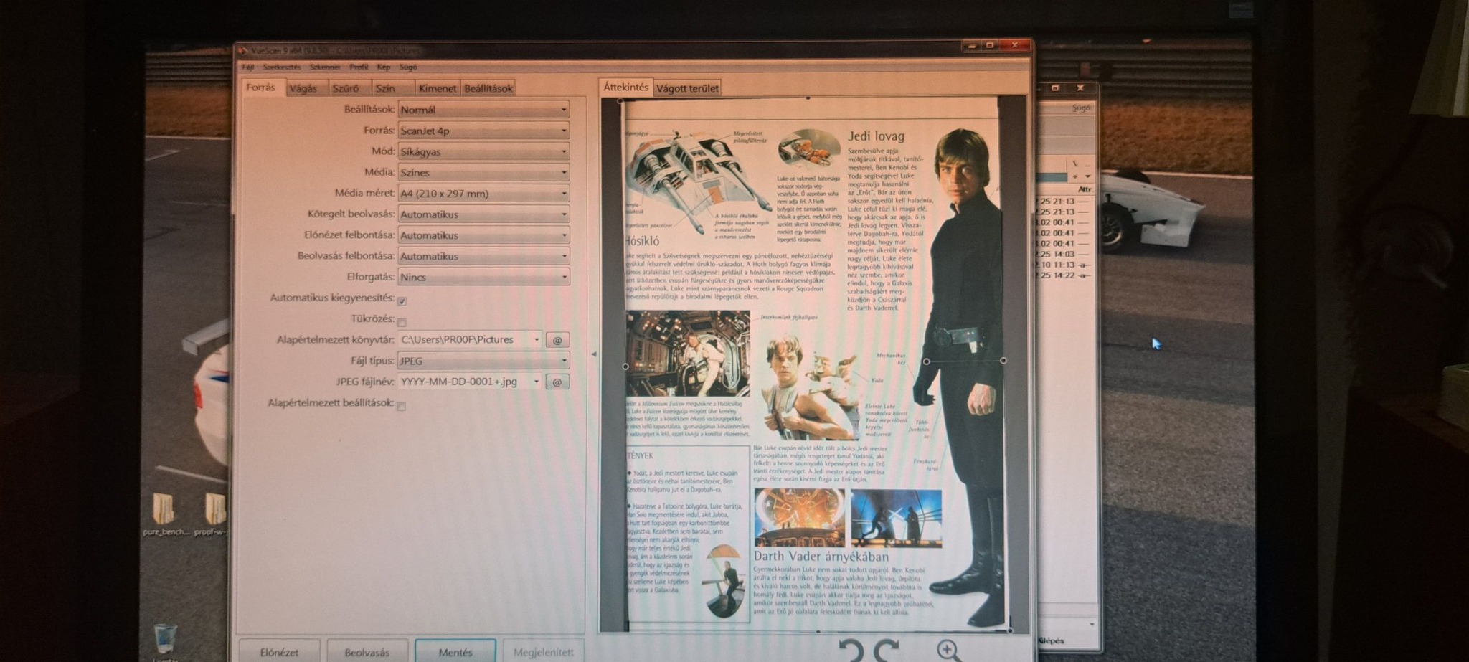1469x662 pixels.
Task: Click the Attr. column header in background window
Action: point(1085,189)
